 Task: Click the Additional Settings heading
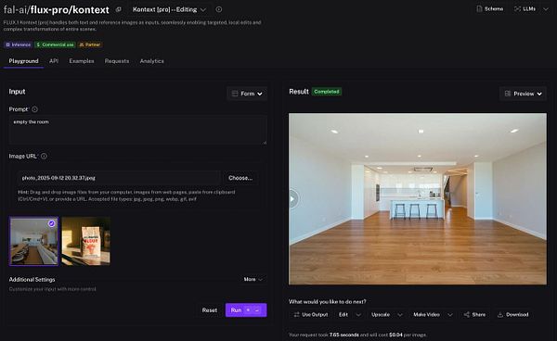[x=32, y=280]
